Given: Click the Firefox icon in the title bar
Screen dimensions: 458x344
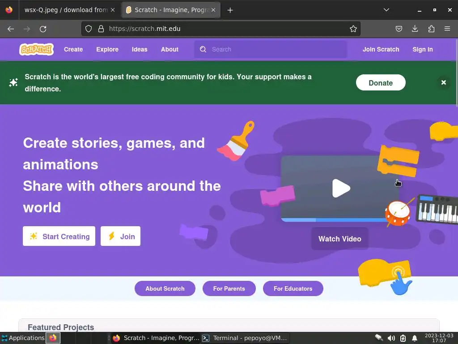Looking at the screenshot, I should pos(9,10).
